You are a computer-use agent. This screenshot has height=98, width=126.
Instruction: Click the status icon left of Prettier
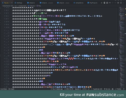(x=113, y=89)
